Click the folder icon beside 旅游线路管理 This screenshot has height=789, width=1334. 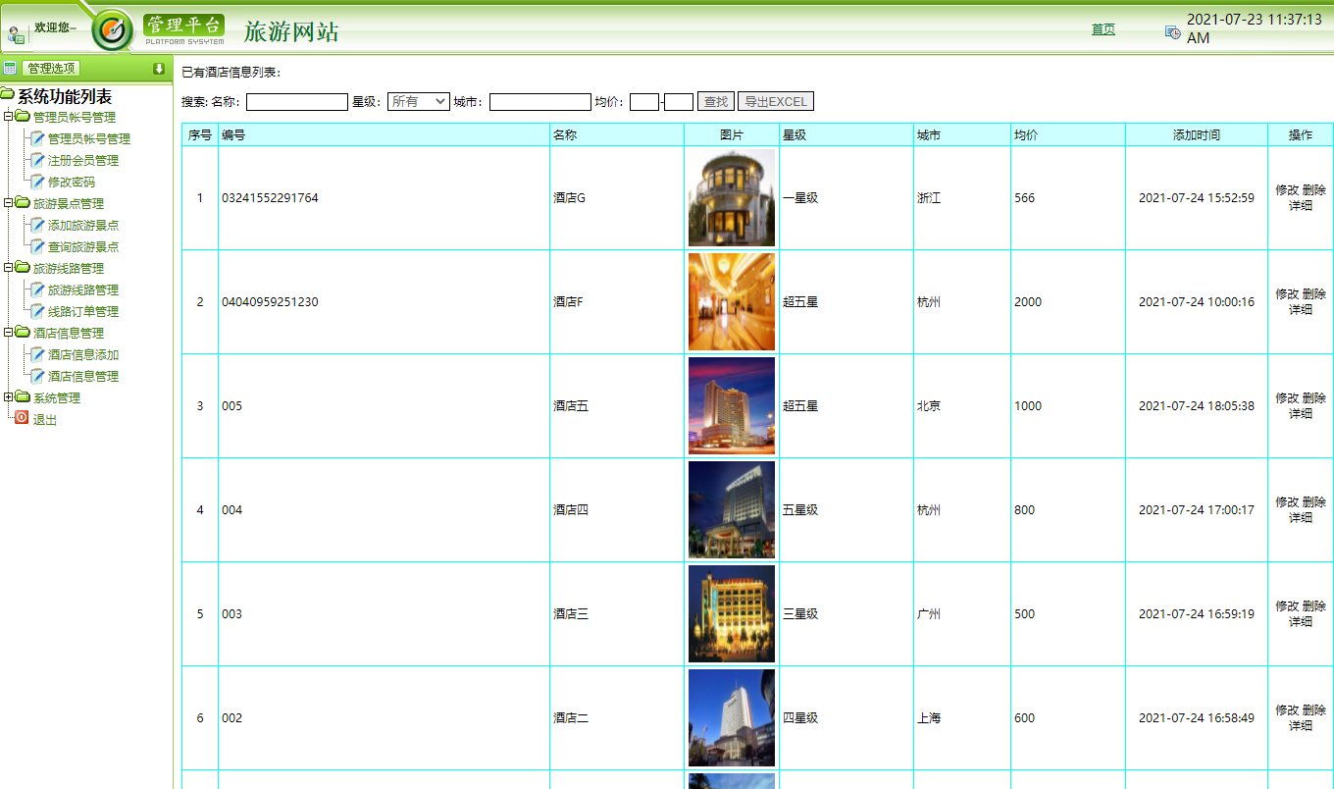click(22, 267)
